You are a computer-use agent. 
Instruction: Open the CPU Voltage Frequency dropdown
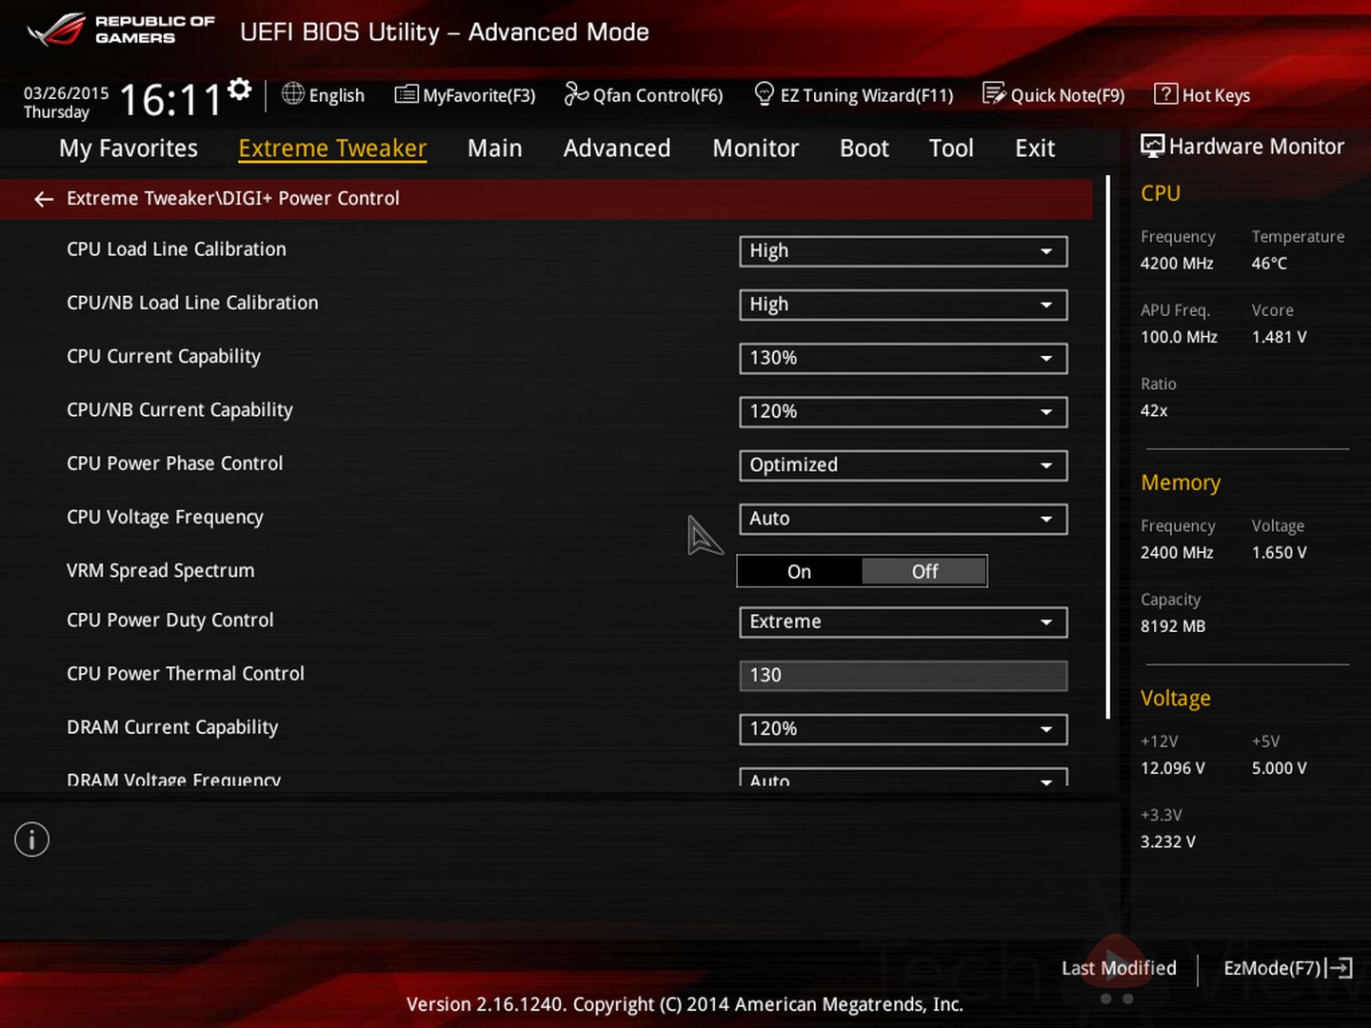(x=903, y=519)
